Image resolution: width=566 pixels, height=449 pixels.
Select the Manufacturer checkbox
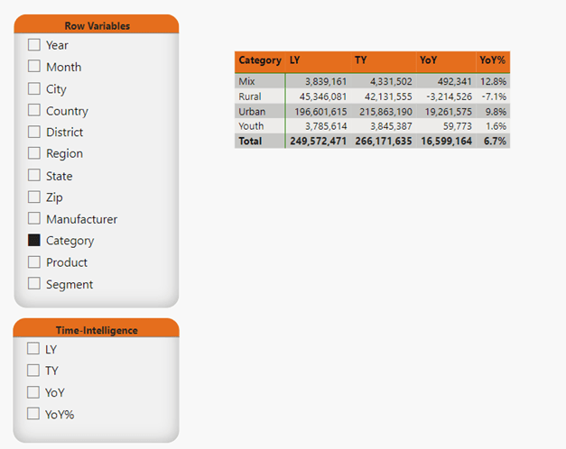pos(34,219)
